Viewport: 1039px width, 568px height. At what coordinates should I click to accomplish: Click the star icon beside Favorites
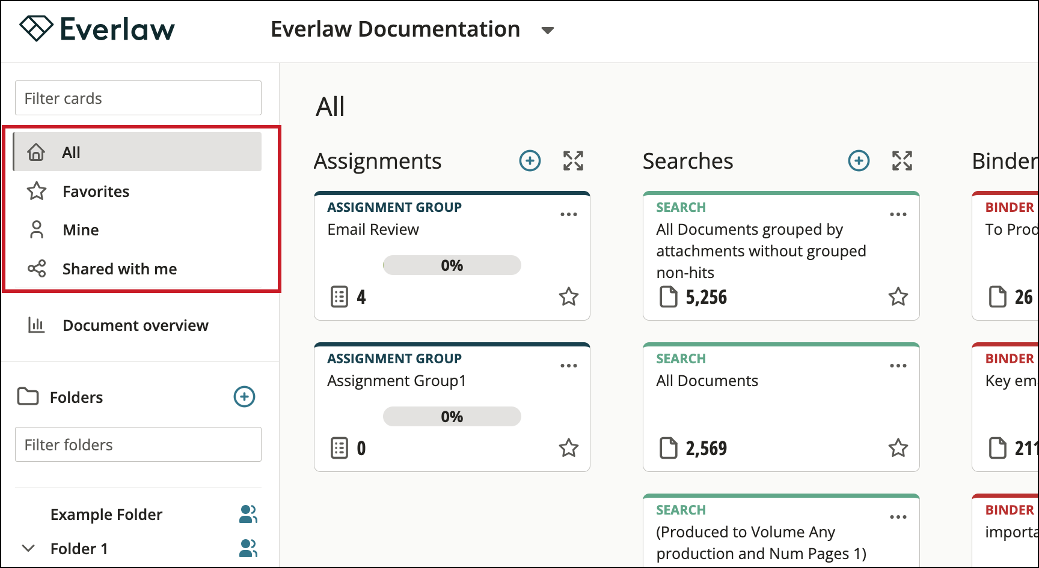coord(37,191)
